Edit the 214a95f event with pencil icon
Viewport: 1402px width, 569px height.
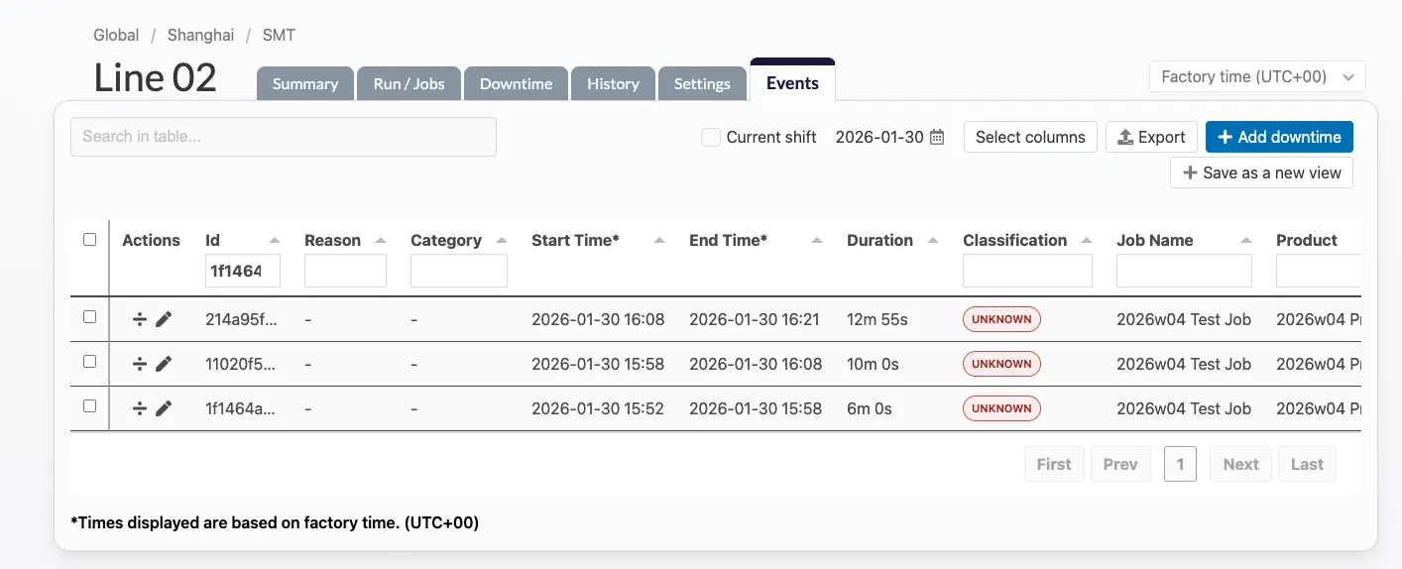point(164,319)
